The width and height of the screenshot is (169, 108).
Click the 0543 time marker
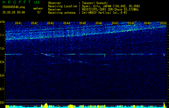click(x=51, y=23)
